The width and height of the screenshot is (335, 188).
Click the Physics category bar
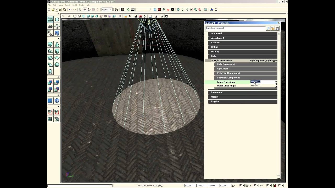click(243, 101)
